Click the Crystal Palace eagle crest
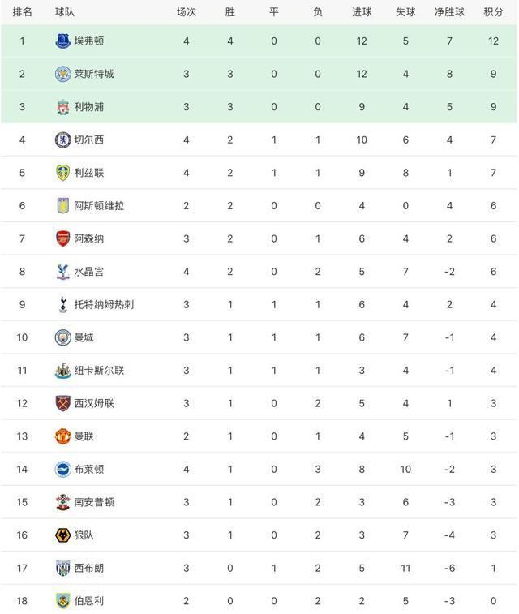519x614 pixels. click(x=62, y=272)
